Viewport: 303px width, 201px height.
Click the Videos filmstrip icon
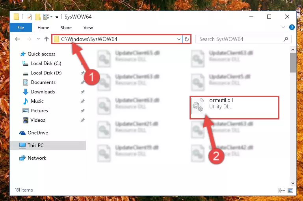pyautogui.click(x=26, y=120)
